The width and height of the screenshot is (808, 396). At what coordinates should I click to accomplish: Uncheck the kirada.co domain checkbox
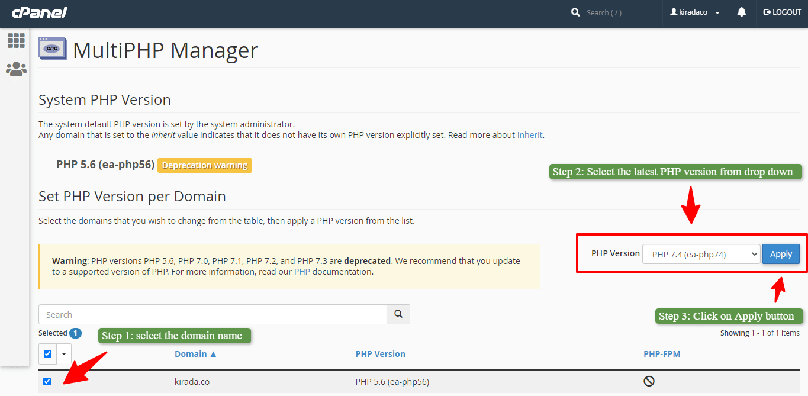[x=47, y=381]
